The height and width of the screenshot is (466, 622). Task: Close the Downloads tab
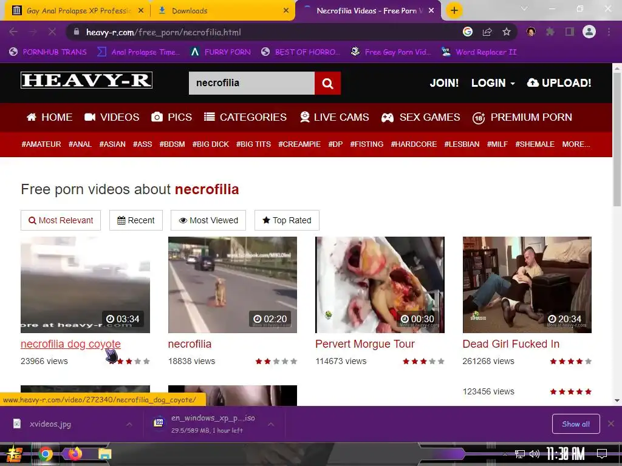286,11
